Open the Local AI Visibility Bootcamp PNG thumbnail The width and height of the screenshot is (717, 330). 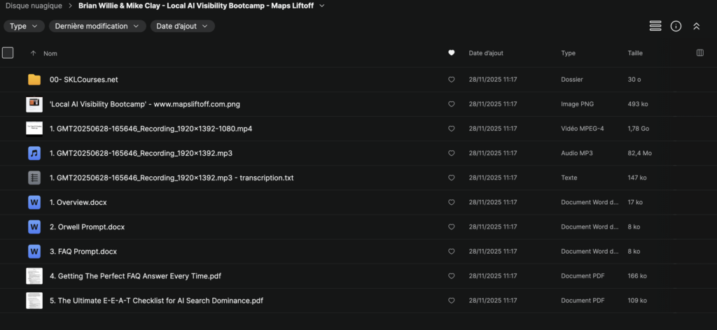(34, 104)
